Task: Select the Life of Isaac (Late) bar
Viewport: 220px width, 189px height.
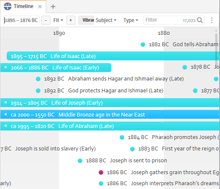Action: pyautogui.click(x=113, y=56)
